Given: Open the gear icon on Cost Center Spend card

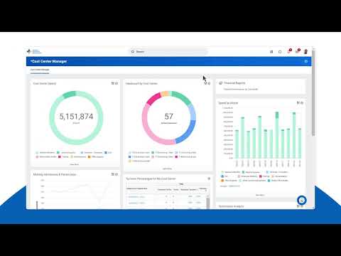Looking at the screenshot, I should tap(117, 83).
